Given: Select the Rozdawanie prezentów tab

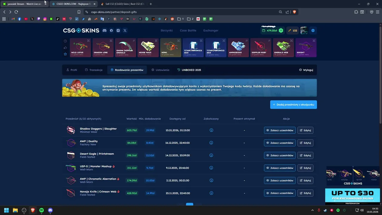Looking at the screenshot, I should click(127, 70).
